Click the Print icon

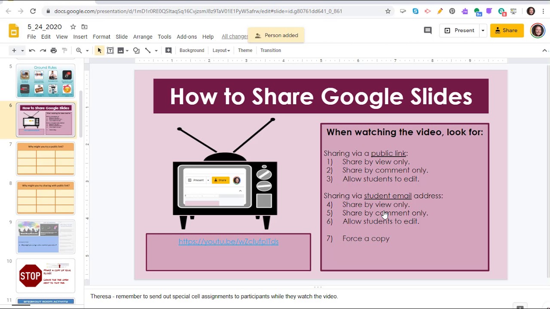[54, 50]
